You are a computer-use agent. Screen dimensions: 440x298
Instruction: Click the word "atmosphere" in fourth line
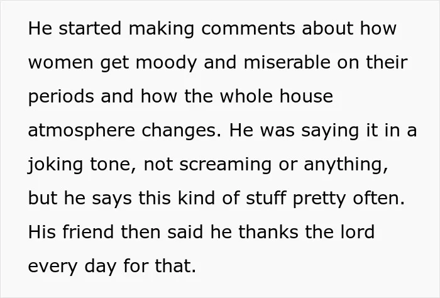pos(82,131)
